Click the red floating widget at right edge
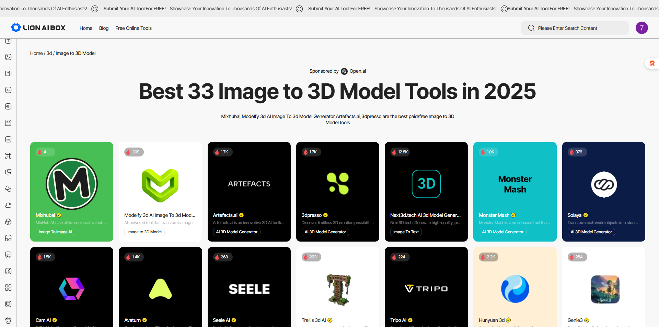Screen dimensions: 659x327 652,63
